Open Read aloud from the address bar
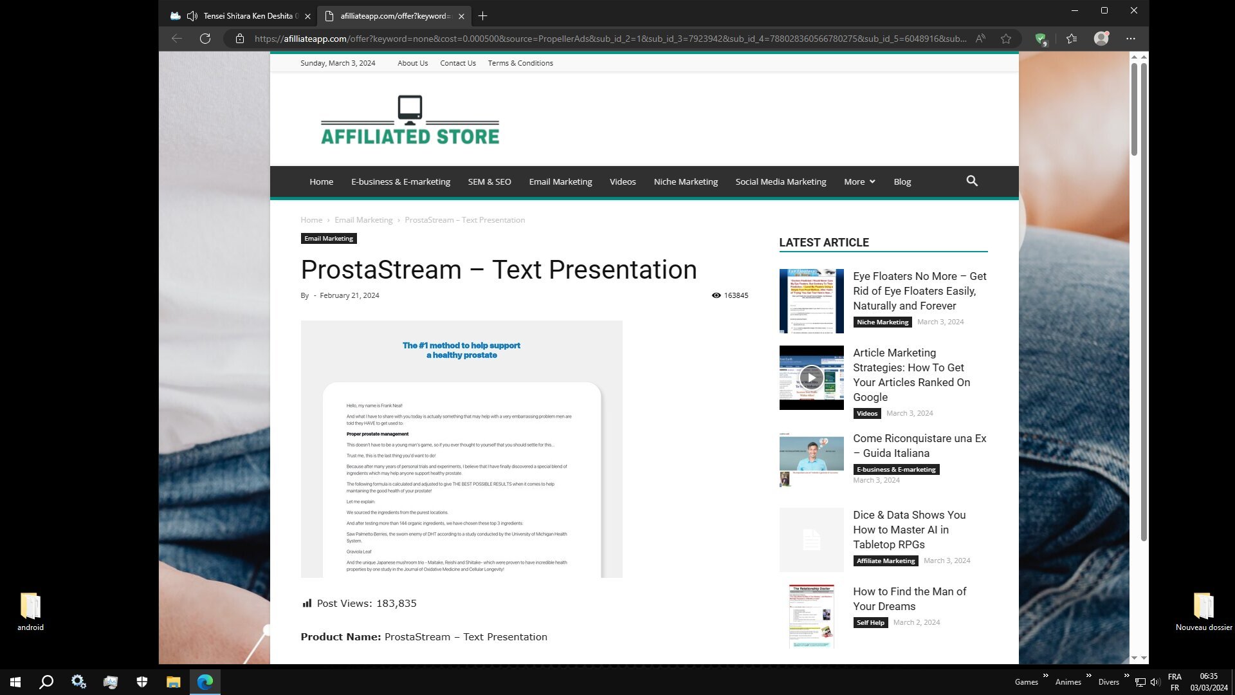Image resolution: width=1235 pixels, height=695 pixels. coord(980,39)
